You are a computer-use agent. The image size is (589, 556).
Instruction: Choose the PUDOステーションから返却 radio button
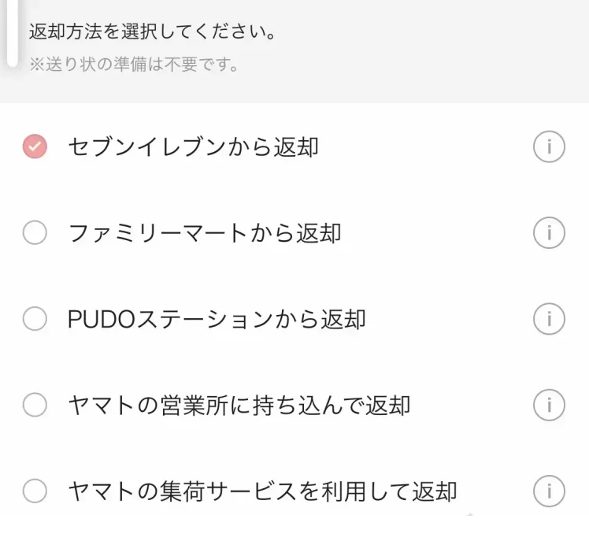(x=35, y=319)
